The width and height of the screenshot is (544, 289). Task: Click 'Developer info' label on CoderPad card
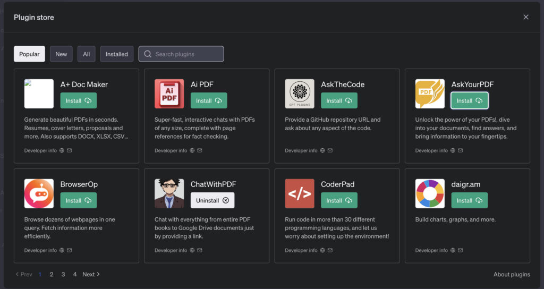(301, 250)
